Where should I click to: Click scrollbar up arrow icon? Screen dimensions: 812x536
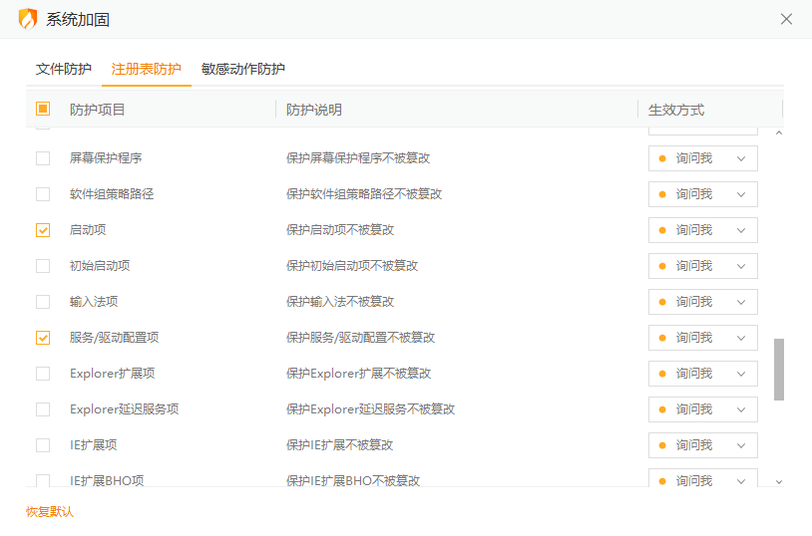point(779,133)
